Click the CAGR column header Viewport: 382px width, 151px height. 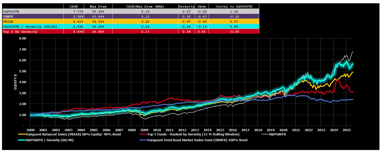pyautogui.click(x=73, y=7)
